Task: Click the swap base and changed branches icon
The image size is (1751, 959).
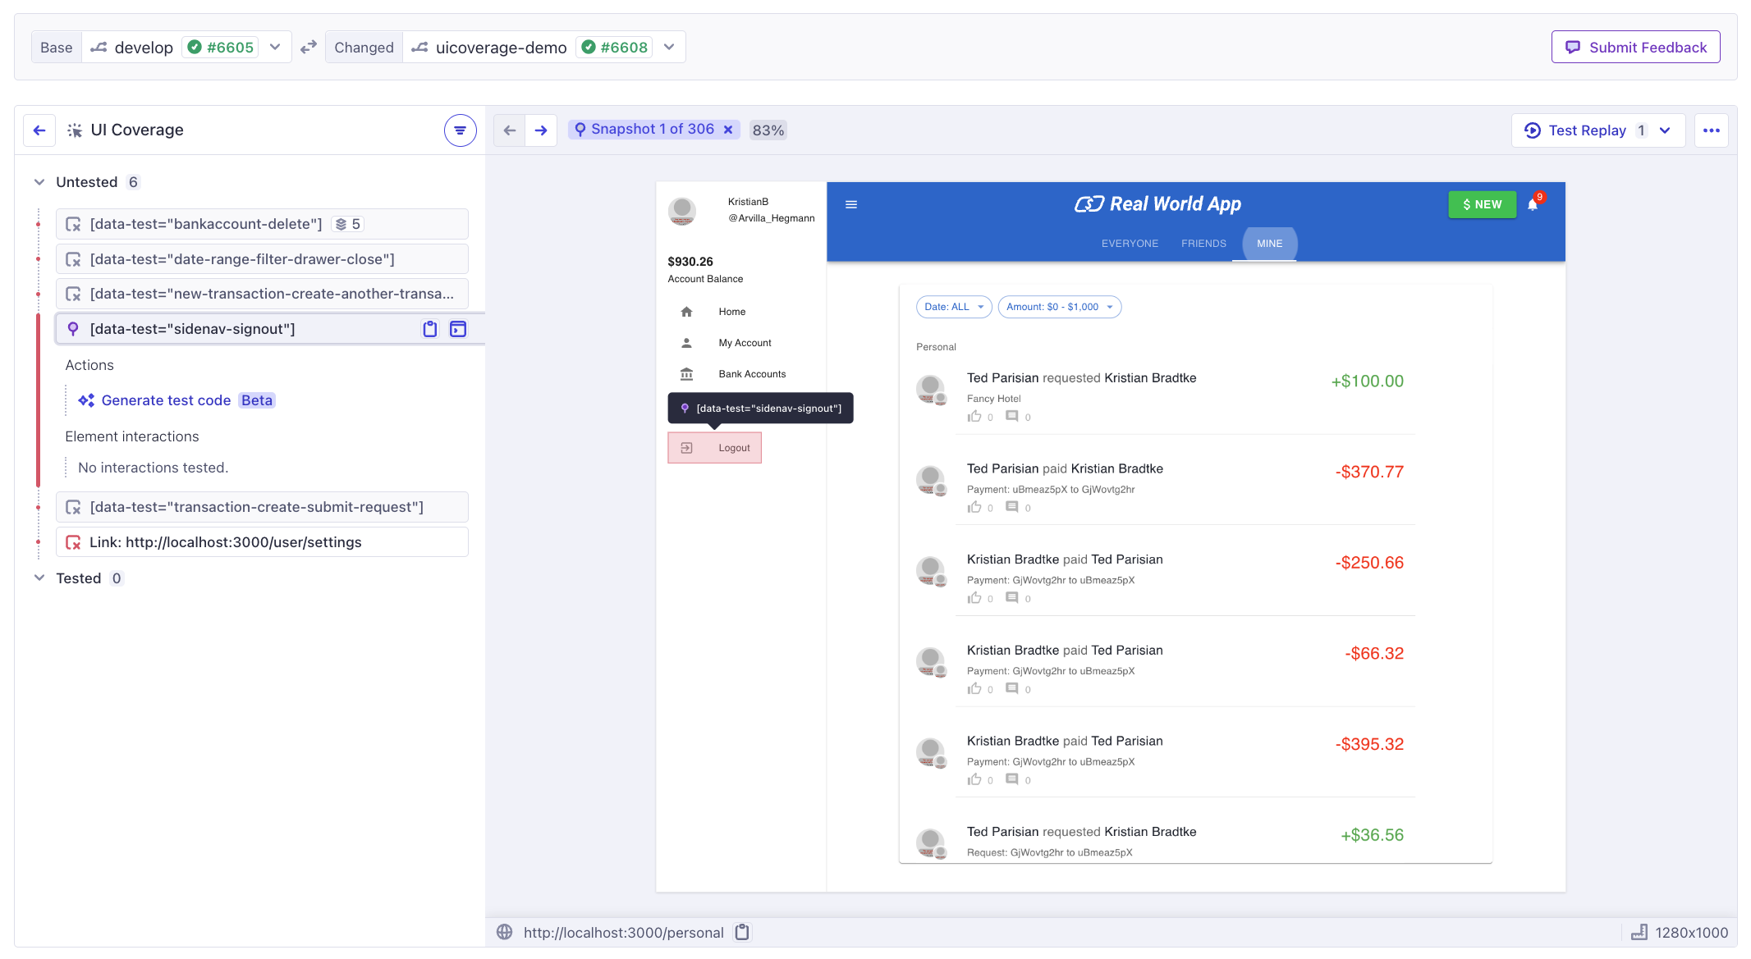Action: pyautogui.click(x=309, y=48)
